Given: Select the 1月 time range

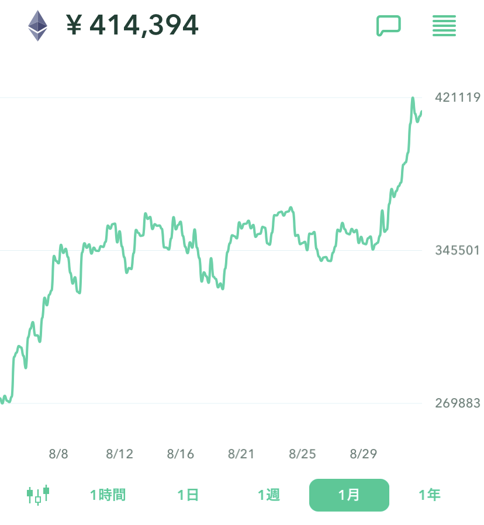Looking at the screenshot, I should point(349,495).
